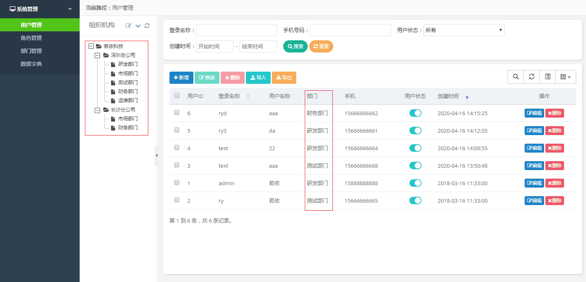This screenshot has height=282, width=586.
Task: Toggle user status switch for ryd
Action: (x=415, y=113)
